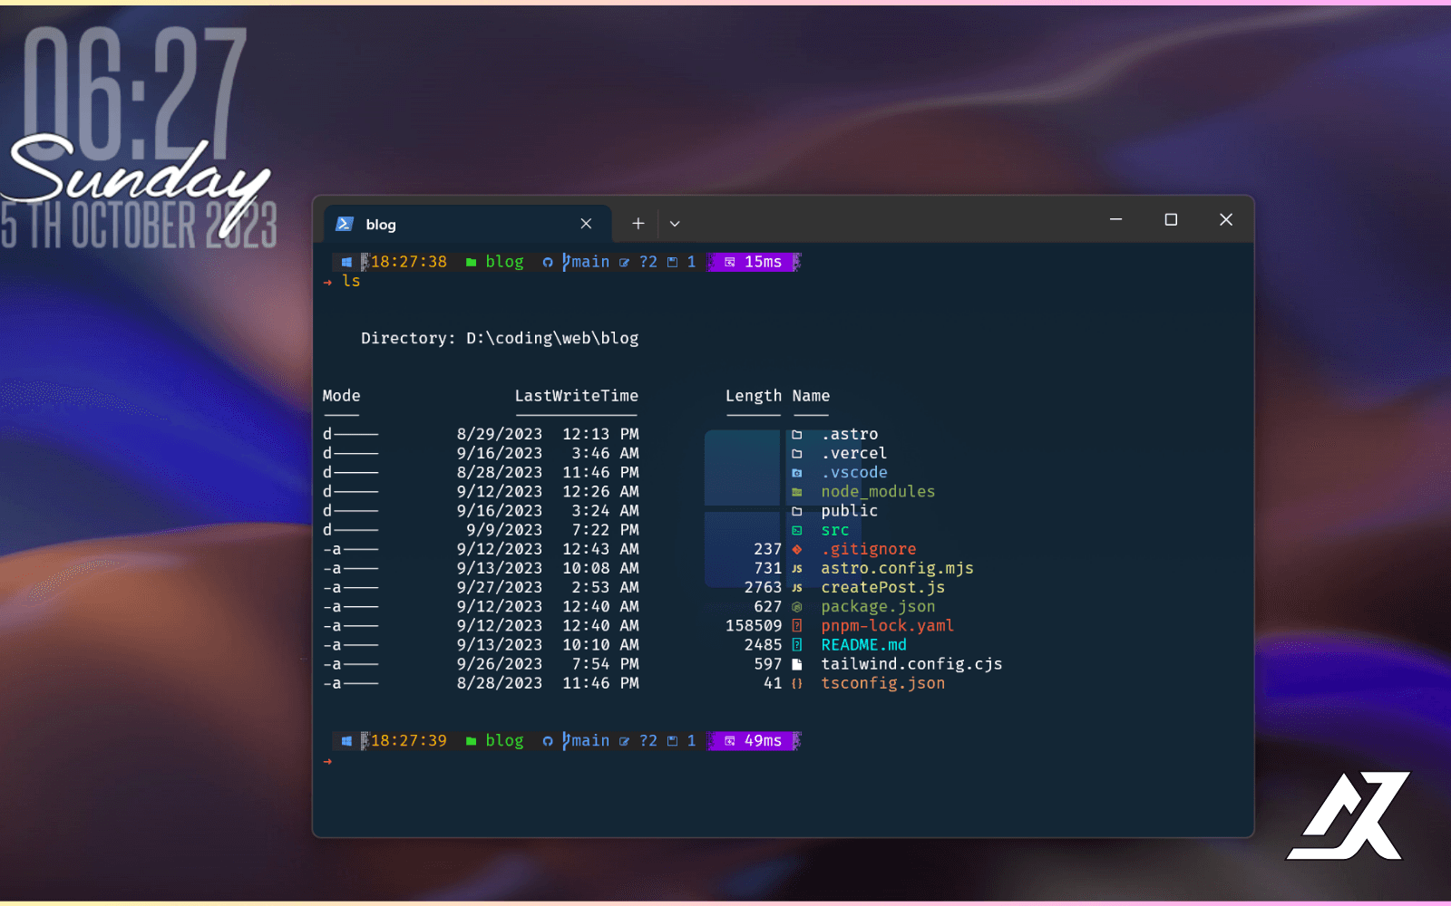Click the PowerShell icon on the blog tab
Image resolution: width=1451 pixels, height=906 pixels.
tap(346, 224)
